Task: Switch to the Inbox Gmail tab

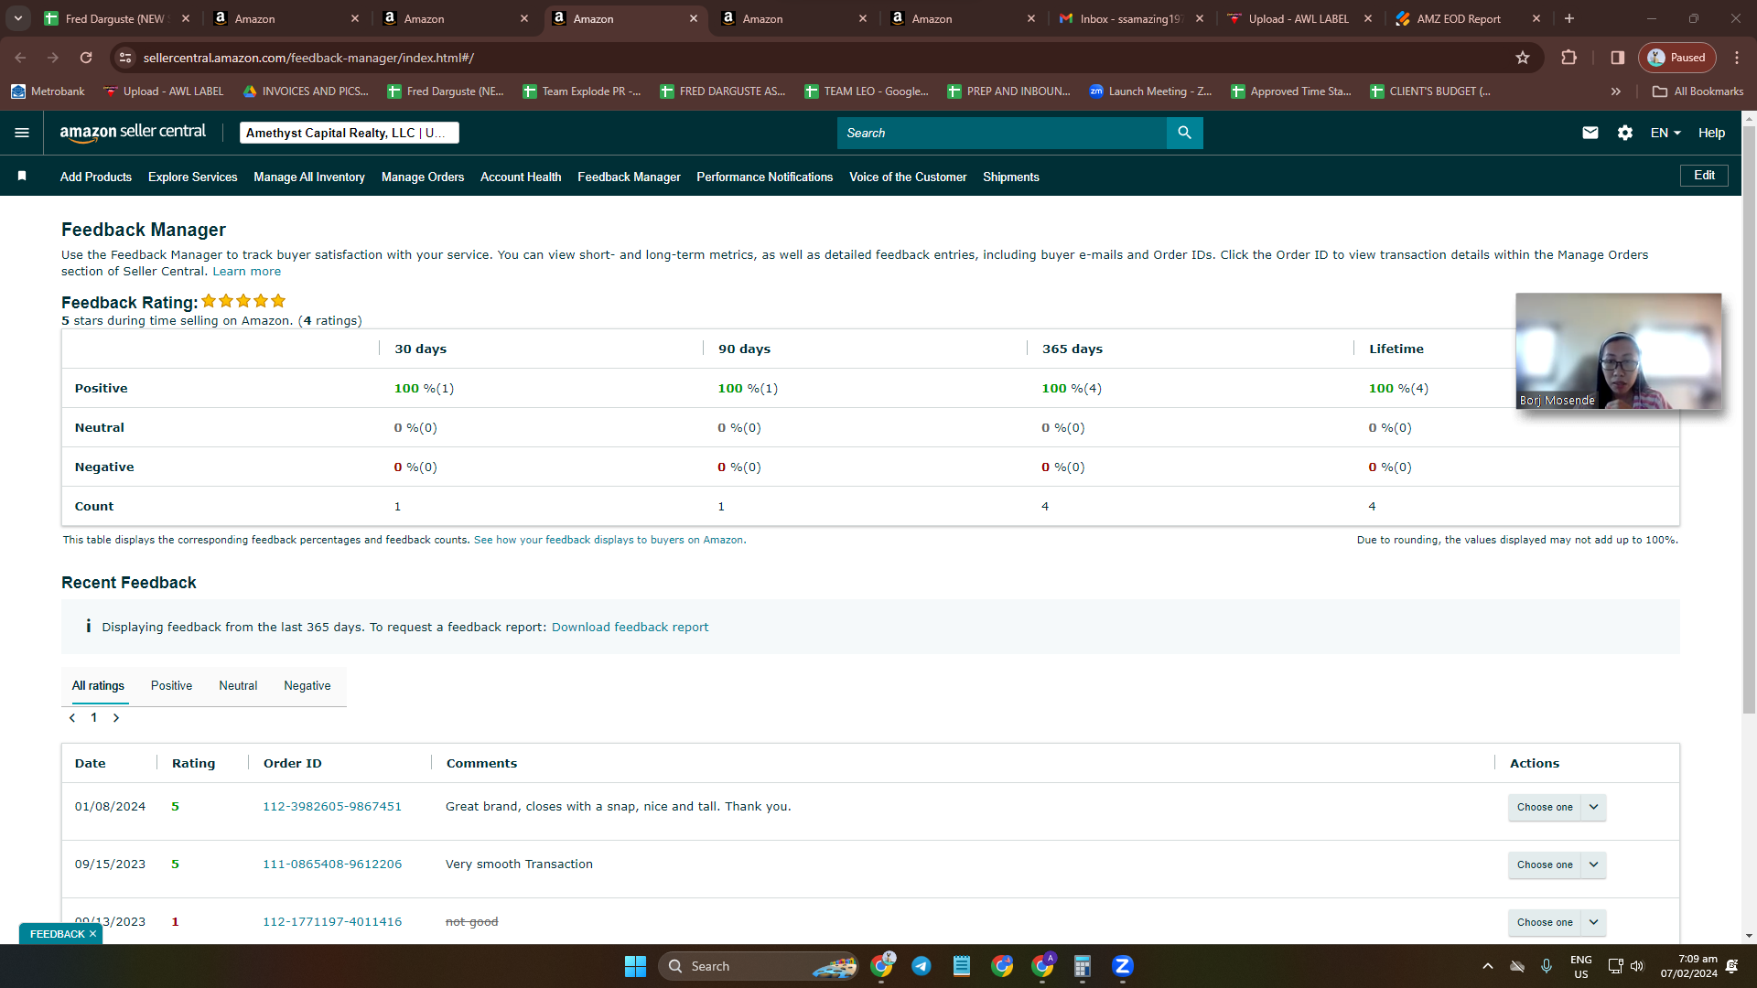Action: [1131, 18]
